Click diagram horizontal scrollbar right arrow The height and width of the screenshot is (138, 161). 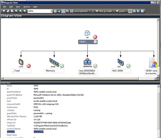[x=155, y=78]
